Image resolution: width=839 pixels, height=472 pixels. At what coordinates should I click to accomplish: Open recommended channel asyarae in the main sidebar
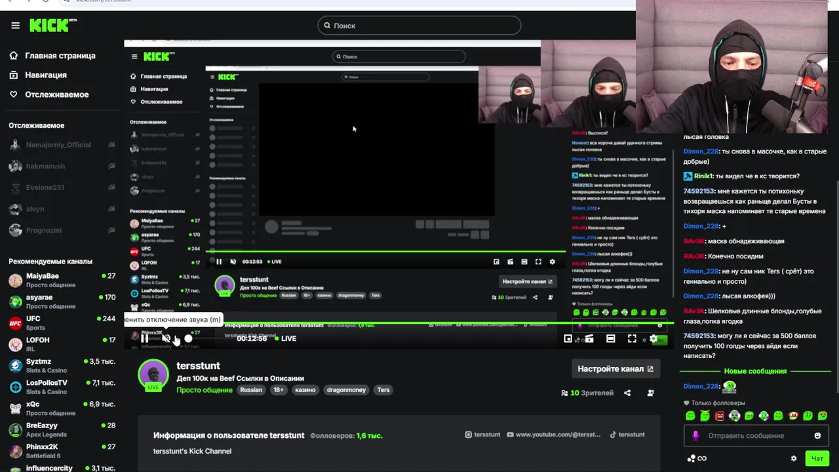(x=62, y=302)
